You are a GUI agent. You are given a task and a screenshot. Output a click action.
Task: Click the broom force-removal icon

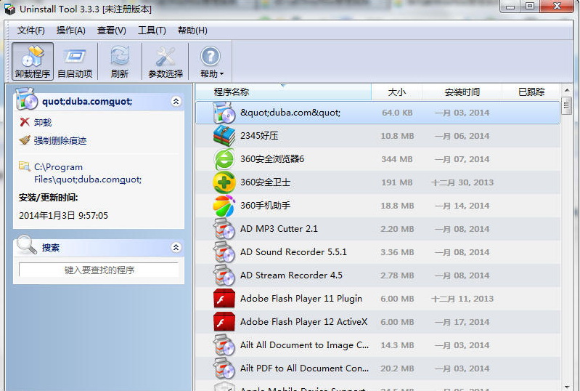coord(25,140)
